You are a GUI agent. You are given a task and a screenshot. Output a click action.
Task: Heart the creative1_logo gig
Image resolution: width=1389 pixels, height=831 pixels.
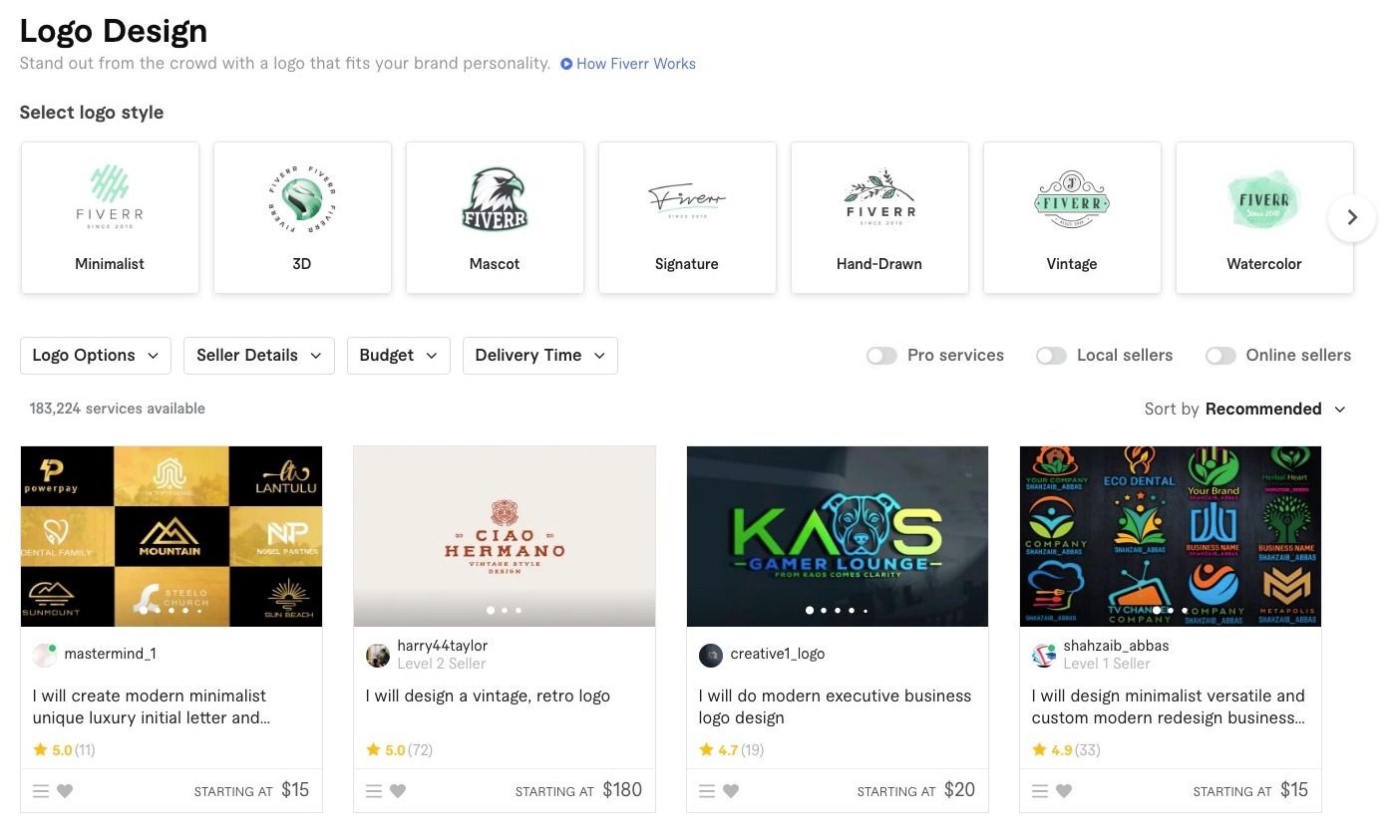[x=731, y=790]
